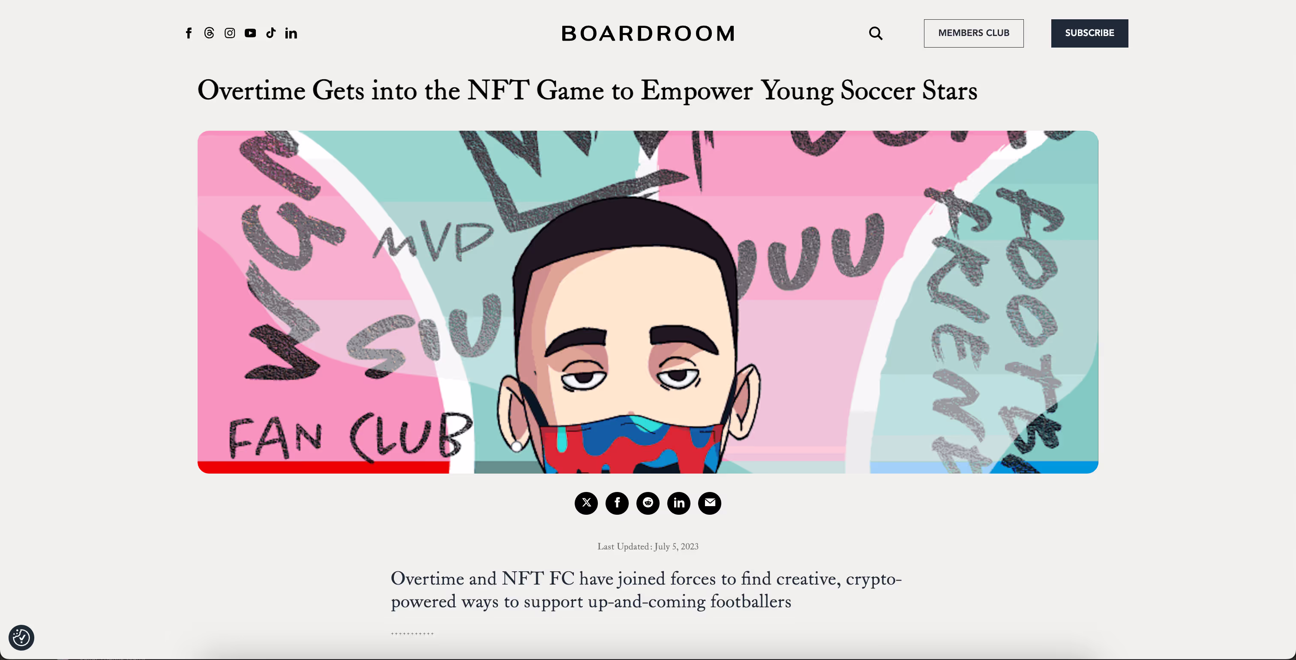Share the article to Reddit
The image size is (1296, 660).
(648, 503)
